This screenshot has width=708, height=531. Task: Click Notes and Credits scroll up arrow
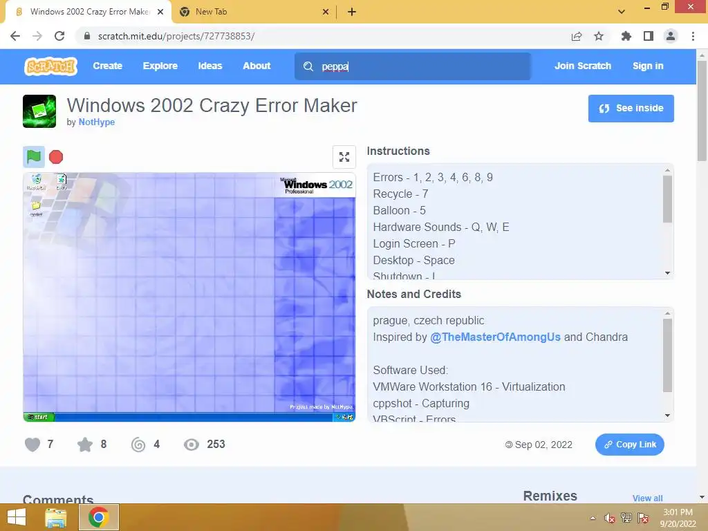(x=667, y=313)
